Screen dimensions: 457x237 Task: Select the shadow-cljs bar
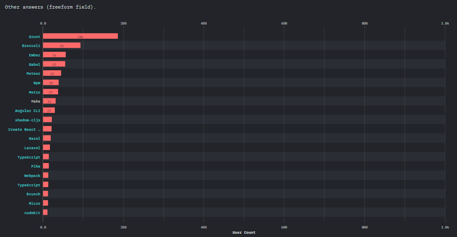click(47, 120)
